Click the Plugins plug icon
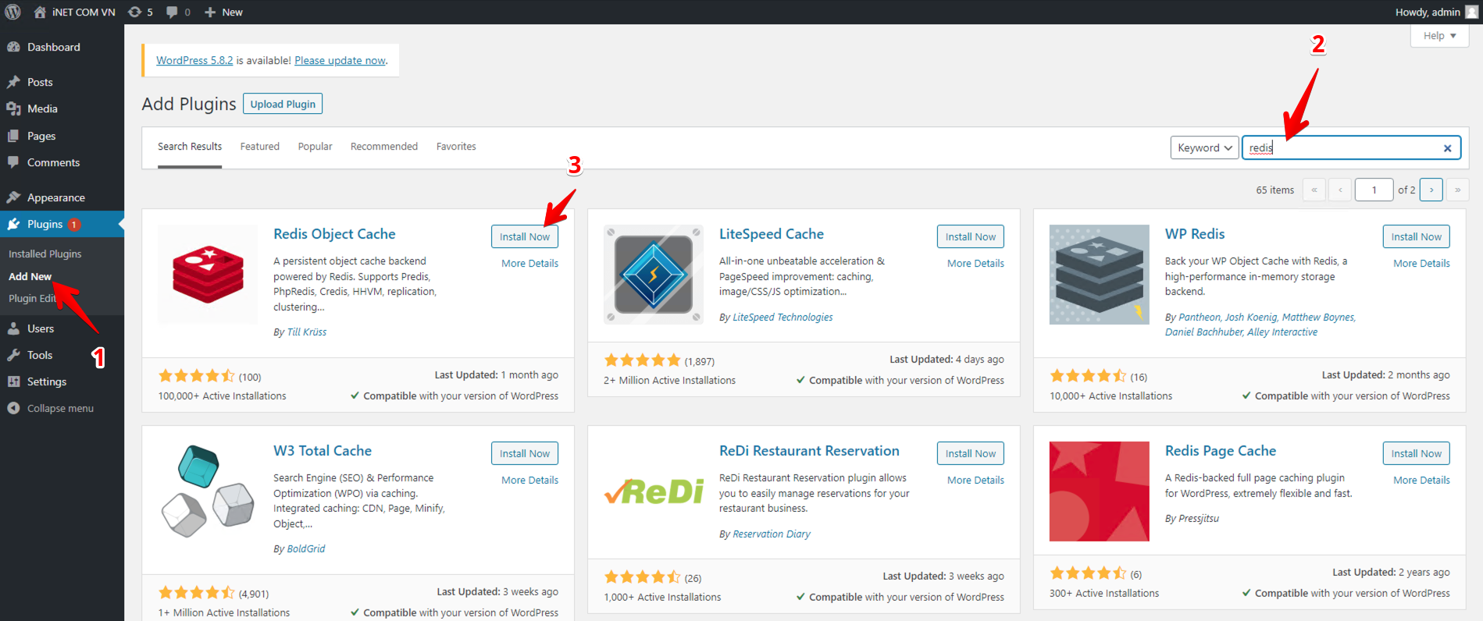The image size is (1483, 621). (x=13, y=224)
